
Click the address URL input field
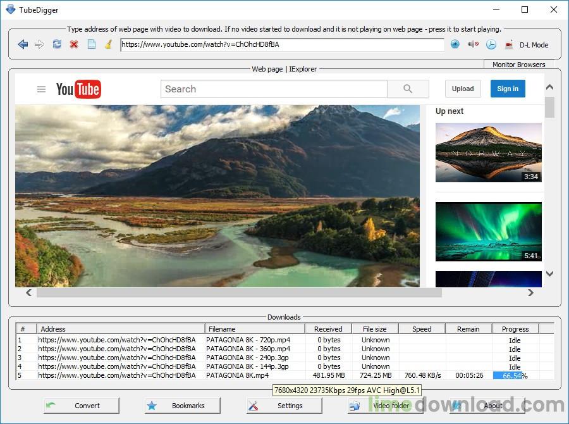282,45
